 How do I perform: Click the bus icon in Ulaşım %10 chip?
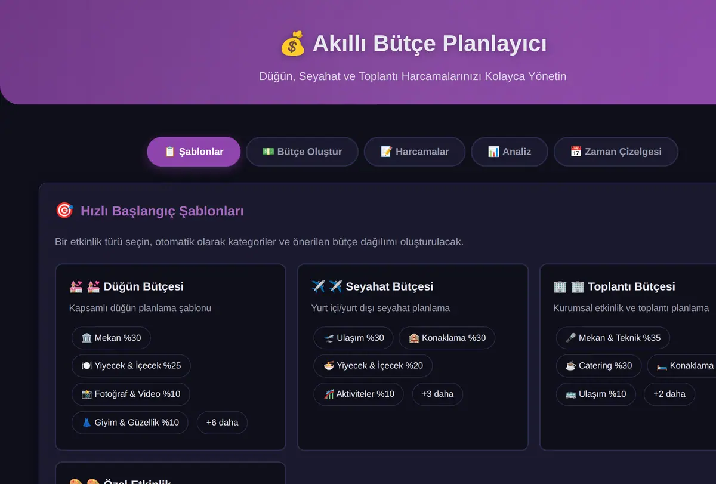pyautogui.click(x=571, y=394)
